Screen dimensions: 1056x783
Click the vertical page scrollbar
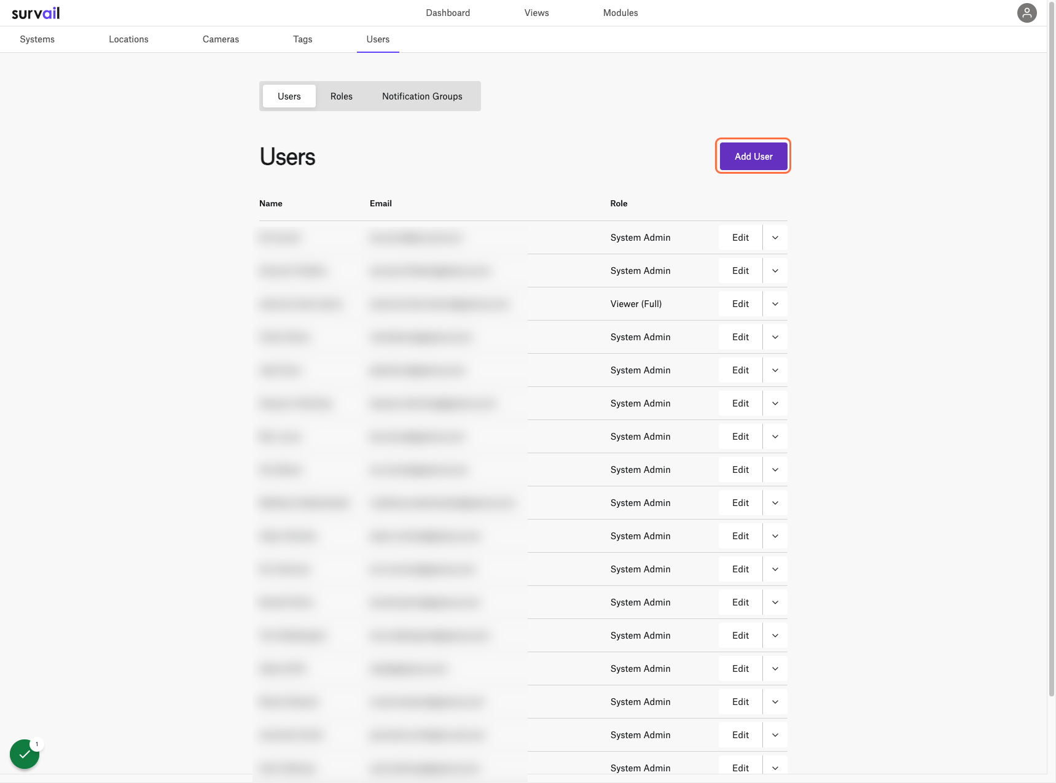(1051, 350)
